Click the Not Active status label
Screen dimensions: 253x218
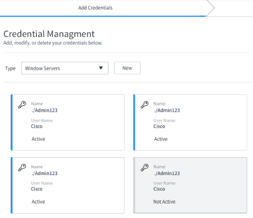[x=164, y=202]
